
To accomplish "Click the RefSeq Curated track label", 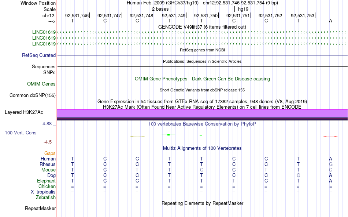I will [x=38, y=55].
